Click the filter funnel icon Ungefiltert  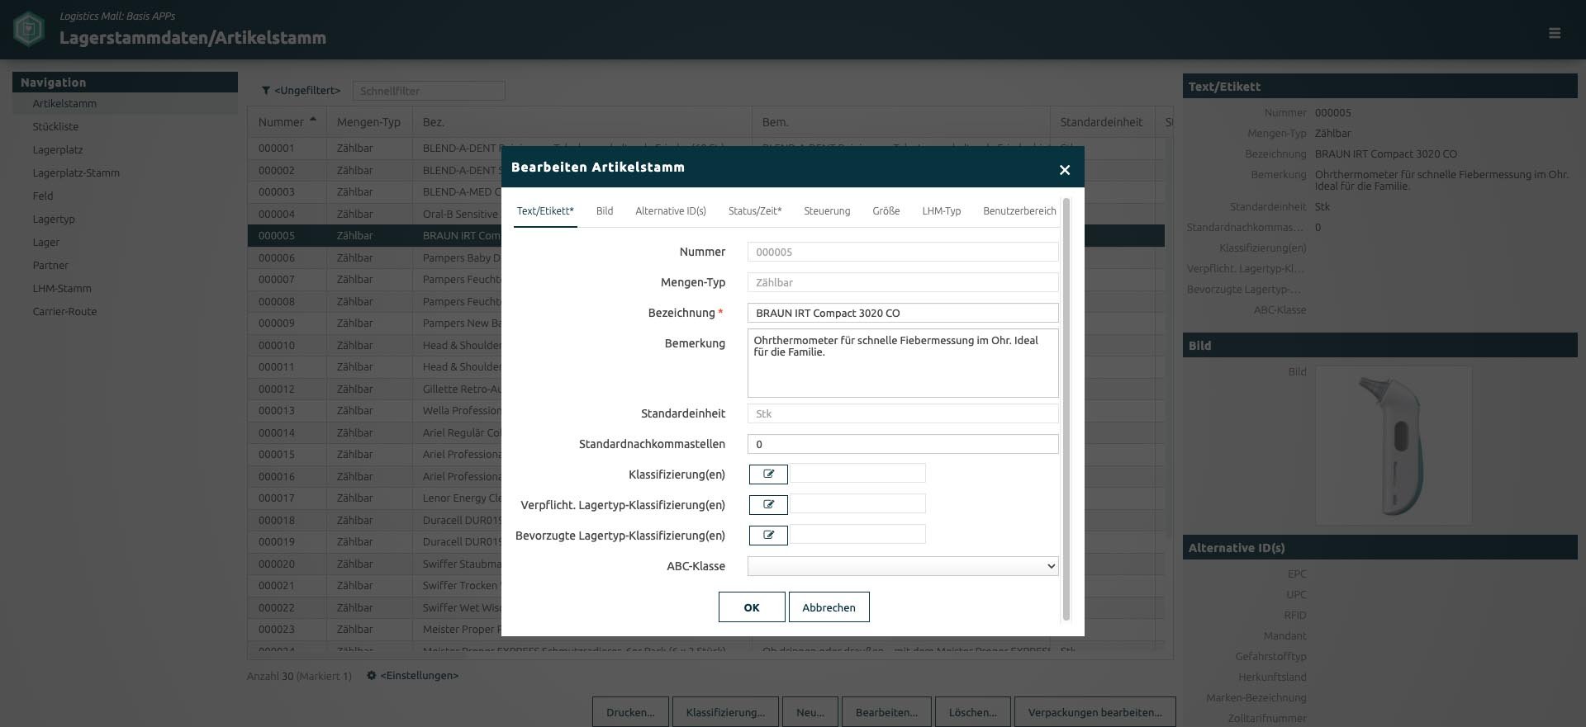tap(266, 91)
